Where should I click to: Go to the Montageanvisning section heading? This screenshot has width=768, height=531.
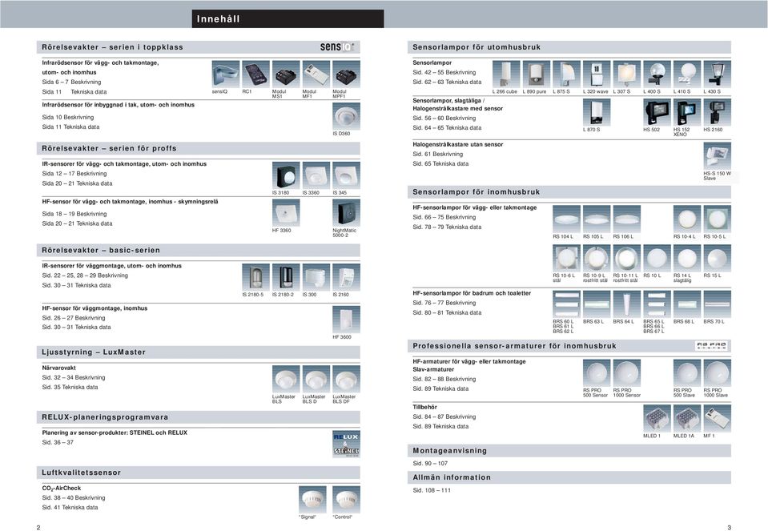[x=569, y=451]
